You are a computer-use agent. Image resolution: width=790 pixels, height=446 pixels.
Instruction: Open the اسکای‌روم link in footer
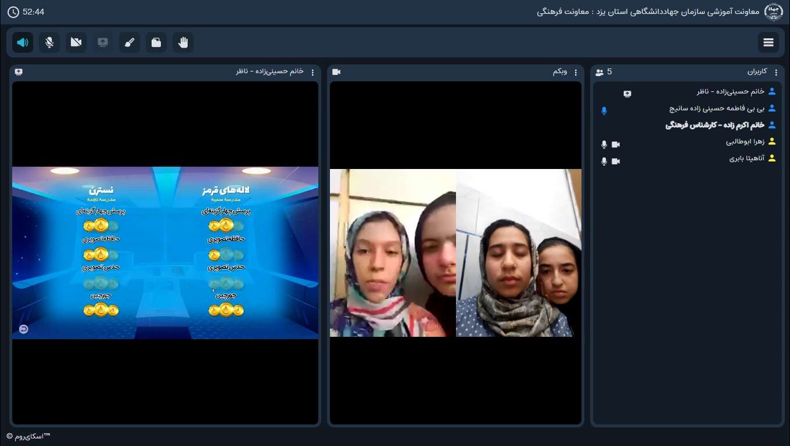click(x=29, y=436)
